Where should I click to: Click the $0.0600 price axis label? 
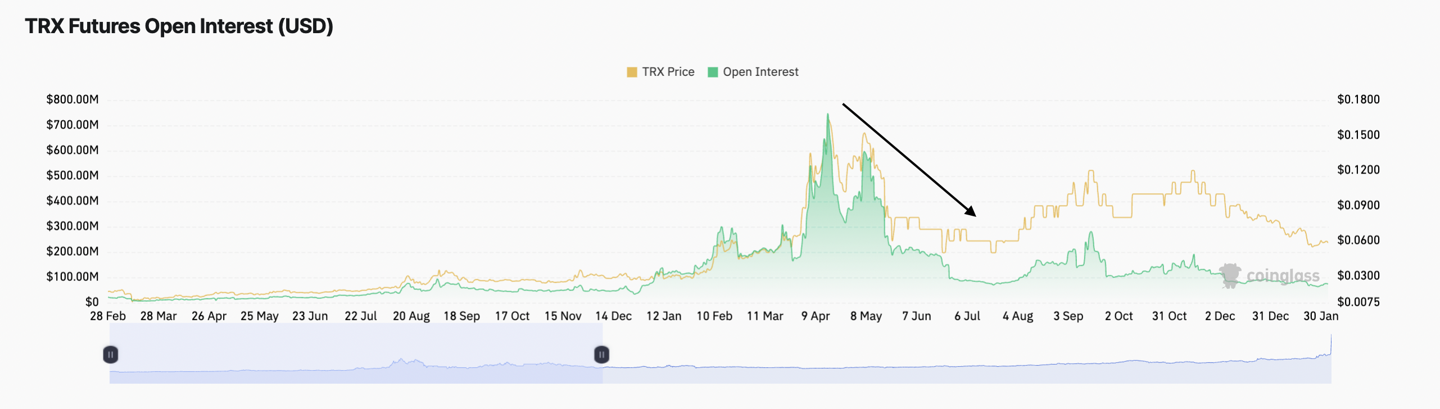pos(1358,240)
